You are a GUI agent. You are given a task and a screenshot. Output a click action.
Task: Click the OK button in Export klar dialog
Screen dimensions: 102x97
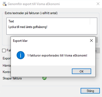tap(81, 71)
